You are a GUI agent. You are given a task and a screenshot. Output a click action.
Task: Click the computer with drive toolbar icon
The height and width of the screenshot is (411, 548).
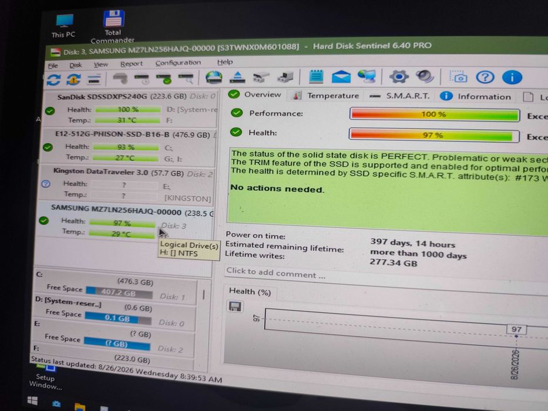point(285,76)
